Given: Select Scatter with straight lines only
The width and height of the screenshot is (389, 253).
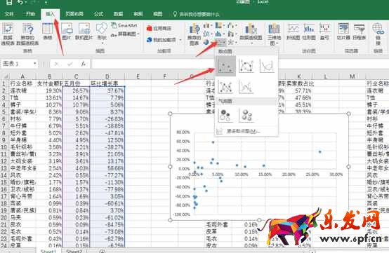Looking at the screenshot, I should point(246,86).
